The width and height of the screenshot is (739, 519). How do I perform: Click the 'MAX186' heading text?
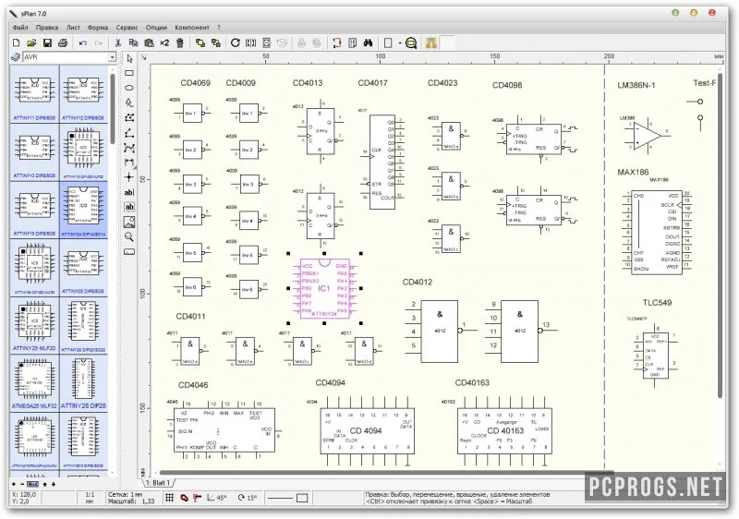coord(633,173)
